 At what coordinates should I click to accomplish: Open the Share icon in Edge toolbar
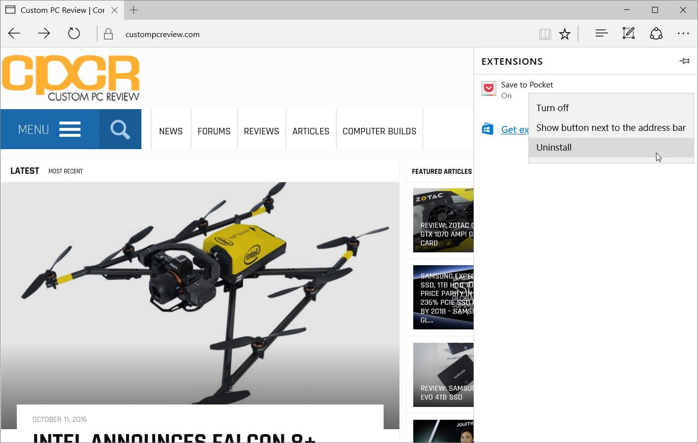tap(656, 33)
